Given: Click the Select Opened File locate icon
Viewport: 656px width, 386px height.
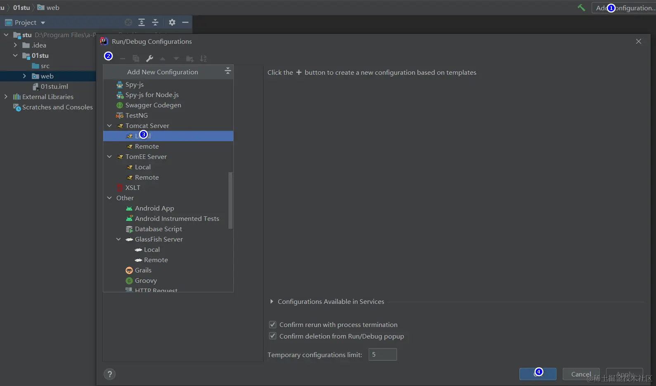Looking at the screenshot, I should click(x=128, y=22).
